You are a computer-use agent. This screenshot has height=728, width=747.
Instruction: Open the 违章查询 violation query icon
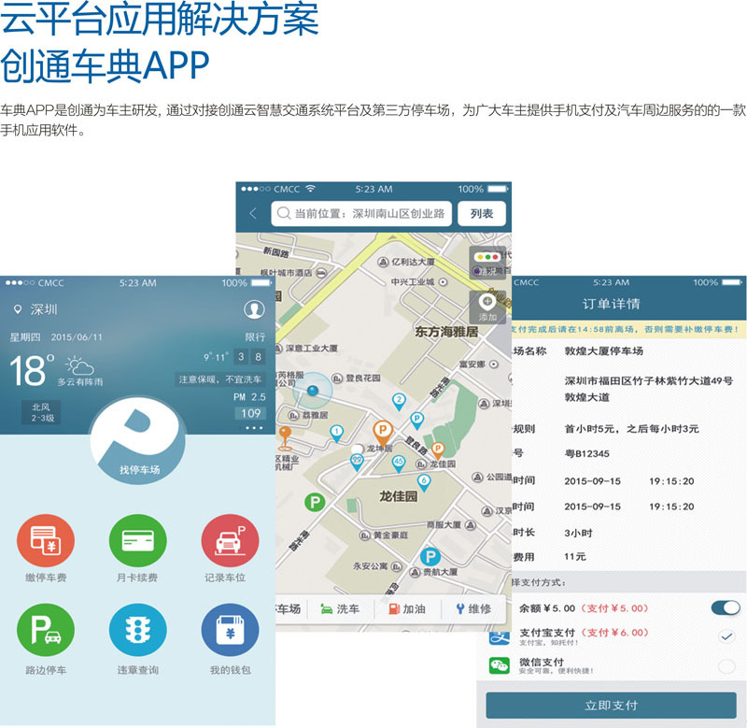pyautogui.click(x=137, y=630)
